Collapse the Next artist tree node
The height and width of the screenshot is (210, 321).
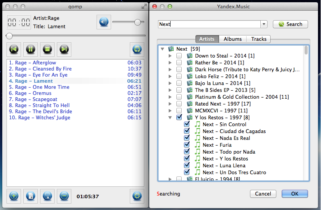[x=162, y=49]
